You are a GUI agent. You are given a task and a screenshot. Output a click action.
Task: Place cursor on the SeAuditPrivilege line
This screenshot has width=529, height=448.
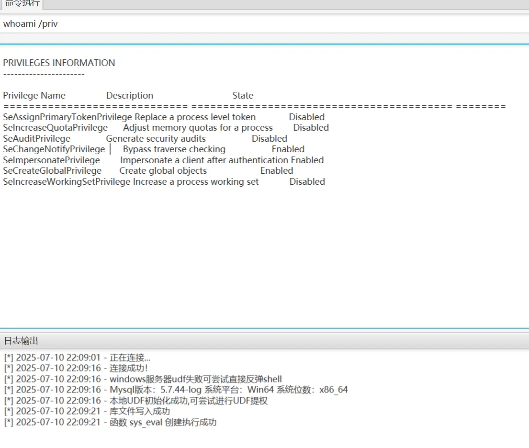point(37,138)
